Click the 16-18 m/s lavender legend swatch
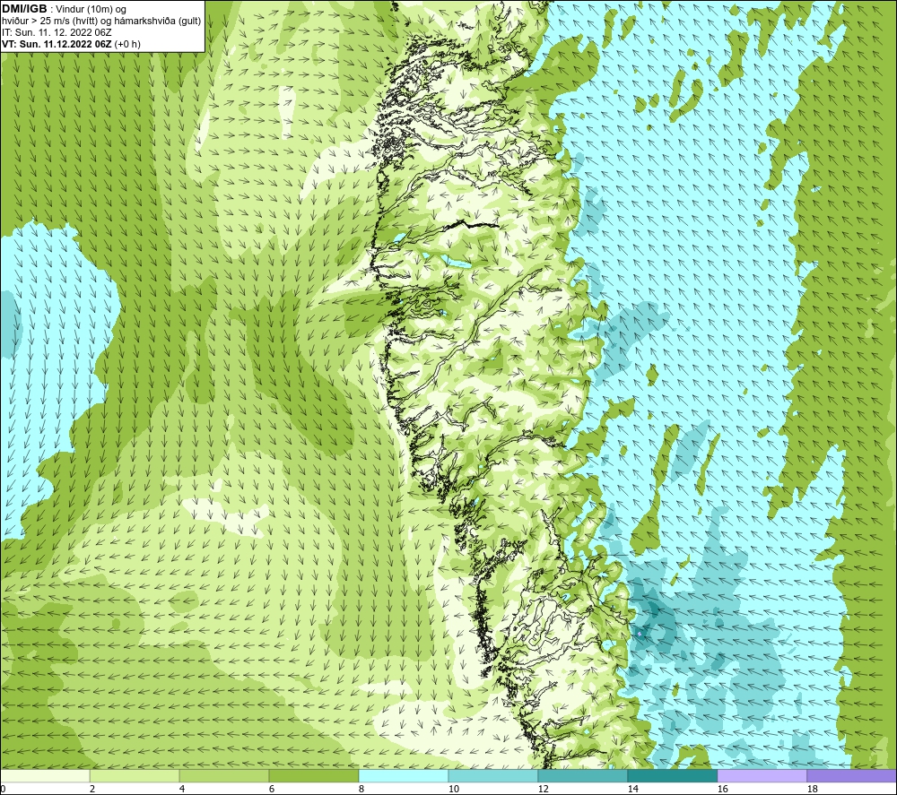The height and width of the screenshot is (795, 897). pyautogui.click(x=762, y=776)
